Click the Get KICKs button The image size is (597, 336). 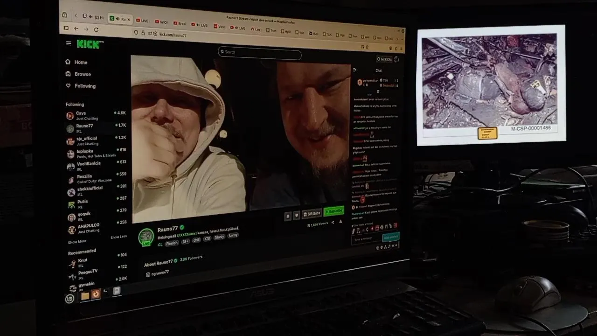385,59
